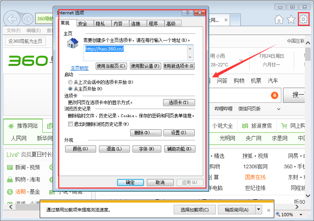The image size is (314, 221).
Task: Open the 编辑(E) menu
Action: pyautogui.click(x=33, y=31)
